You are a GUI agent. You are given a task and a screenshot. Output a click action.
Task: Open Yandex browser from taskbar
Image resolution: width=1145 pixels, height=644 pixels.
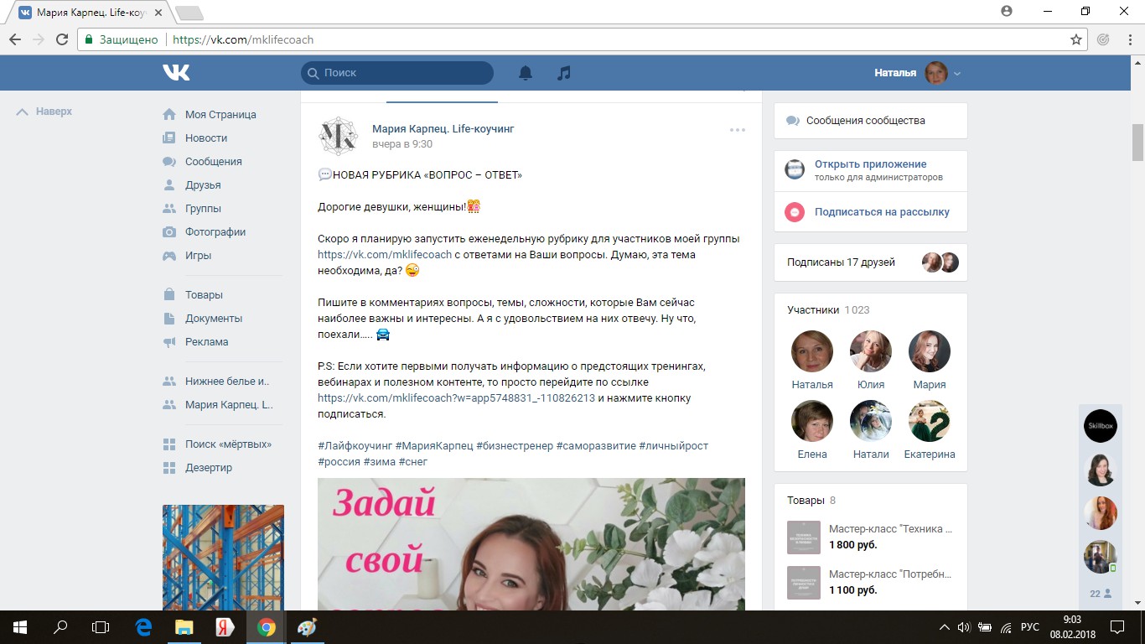click(x=225, y=627)
